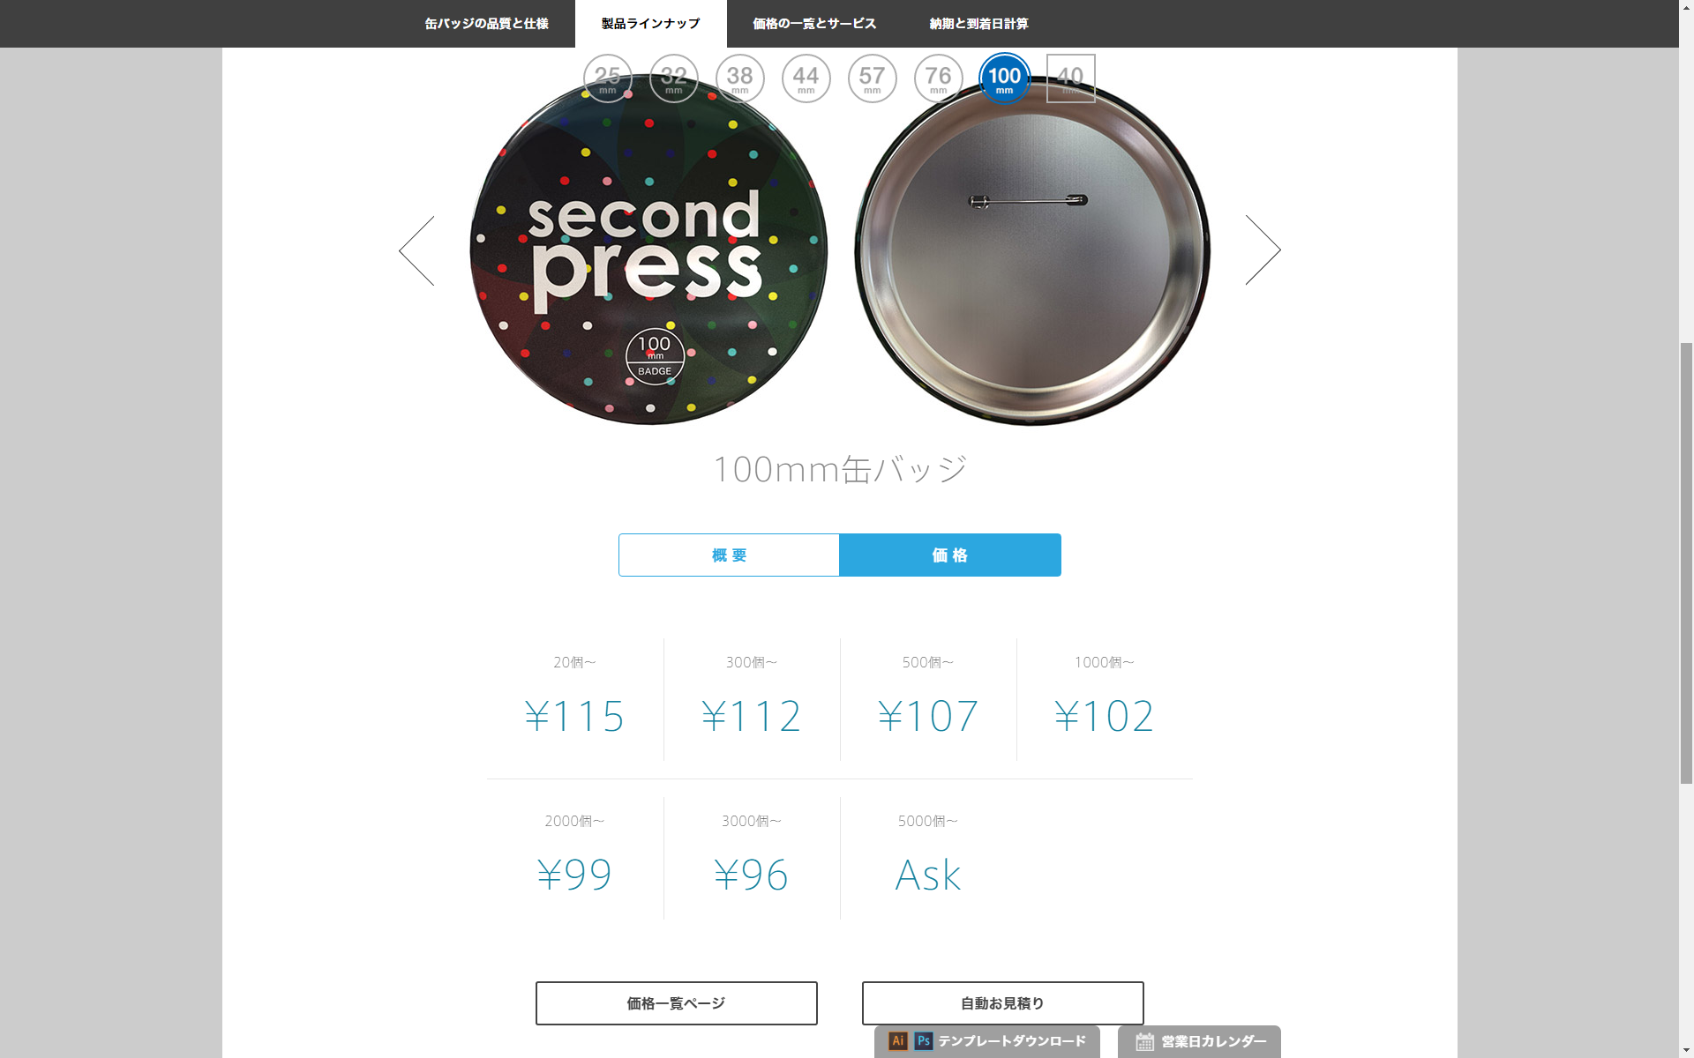Image resolution: width=1694 pixels, height=1058 pixels.
Task: Select the 32mm badge size icon
Action: point(673,78)
